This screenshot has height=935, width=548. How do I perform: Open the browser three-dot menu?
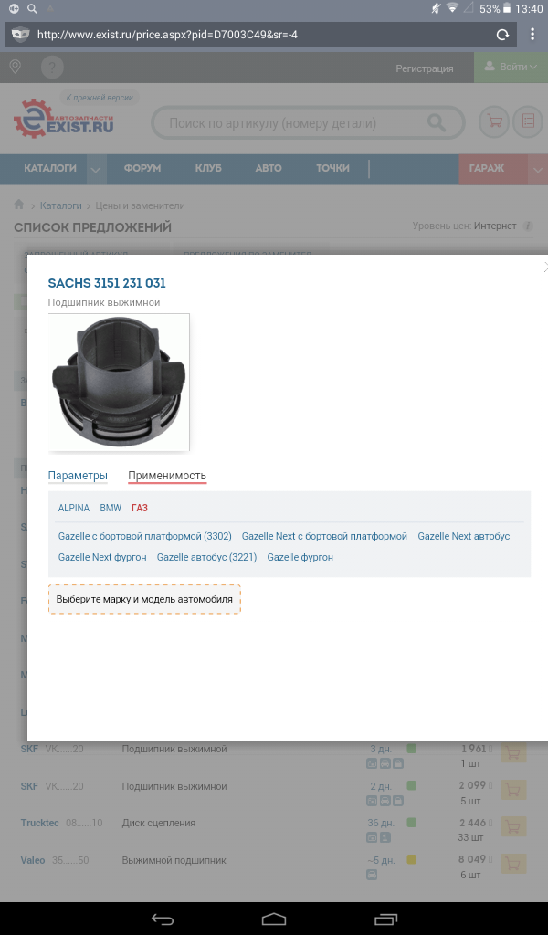tap(532, 34)
